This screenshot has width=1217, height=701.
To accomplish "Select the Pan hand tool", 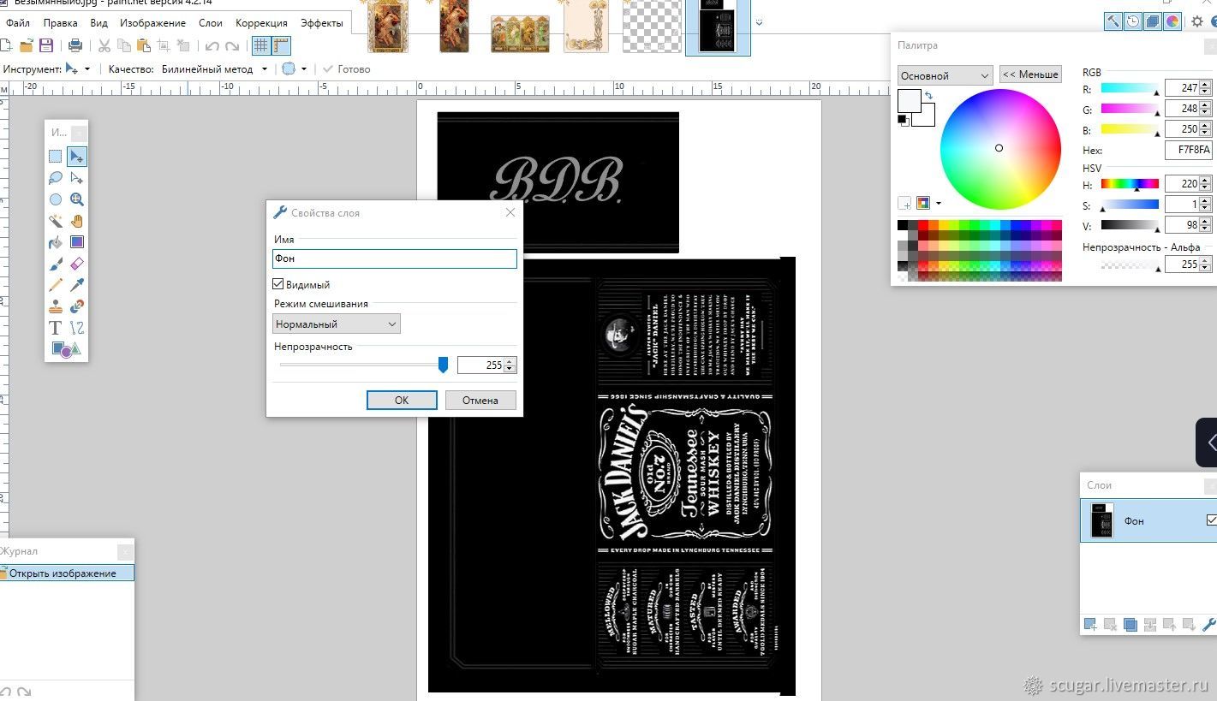I will pyautogui.click(x=77, y=221).
